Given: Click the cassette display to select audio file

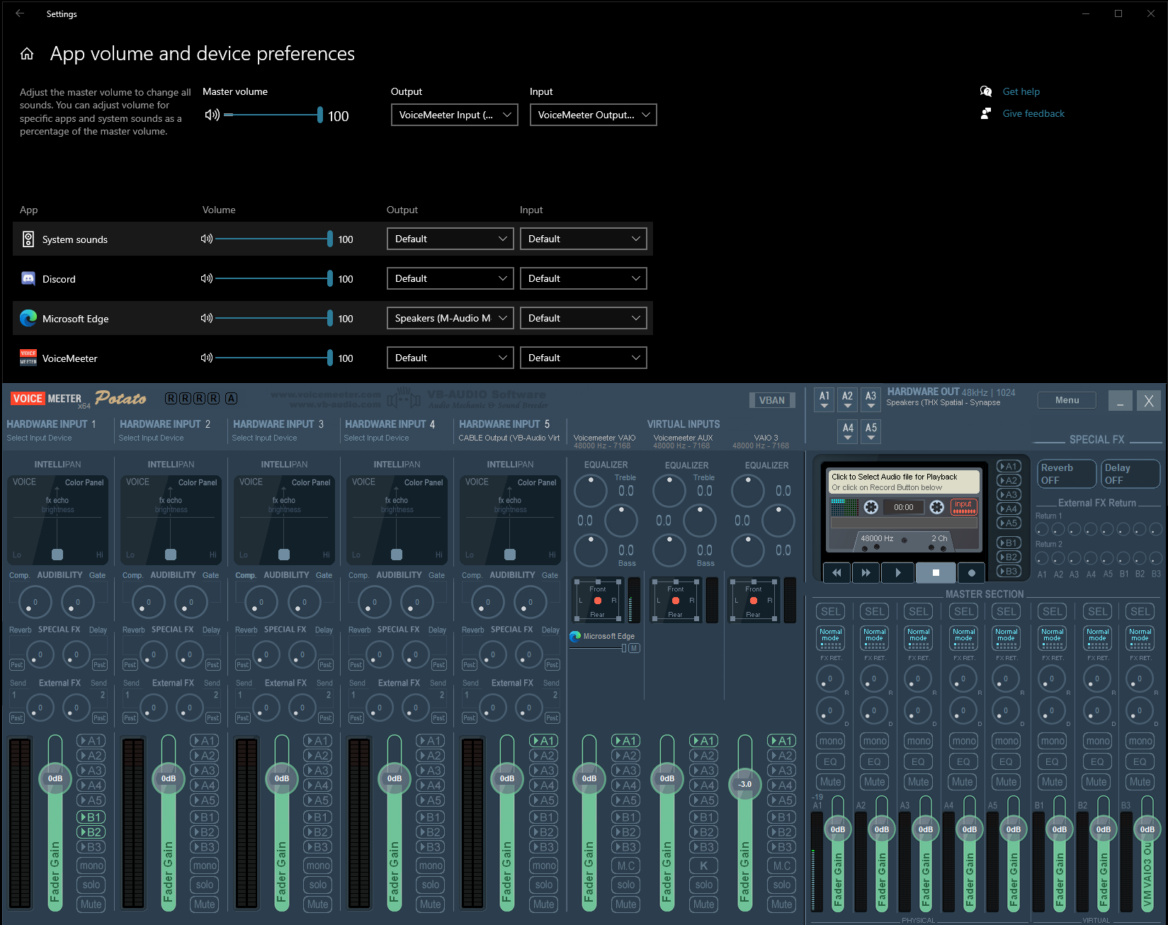Looking at the screenshot, I should pyautogui.click(x=905, y=482).
